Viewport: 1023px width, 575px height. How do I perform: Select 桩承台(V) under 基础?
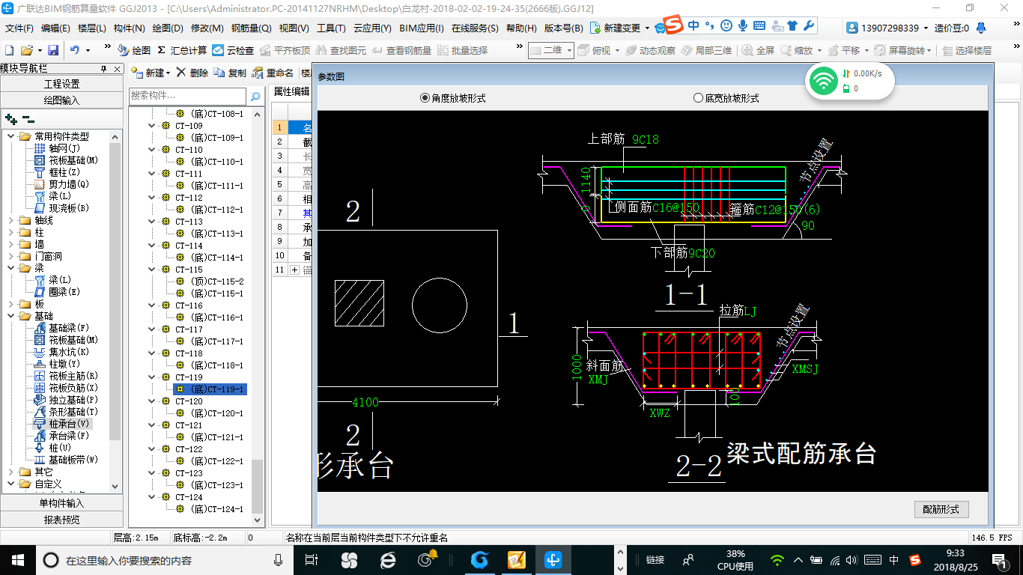61,424
